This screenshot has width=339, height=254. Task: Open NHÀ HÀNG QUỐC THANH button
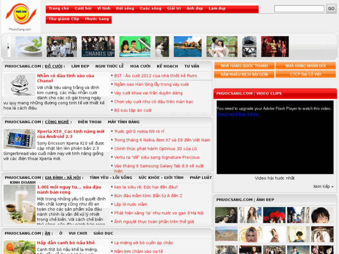pyautogui.click(x=244, y=66)
